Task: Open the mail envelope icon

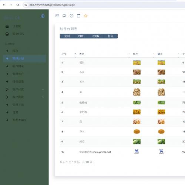Action: (x=57, y=16)
